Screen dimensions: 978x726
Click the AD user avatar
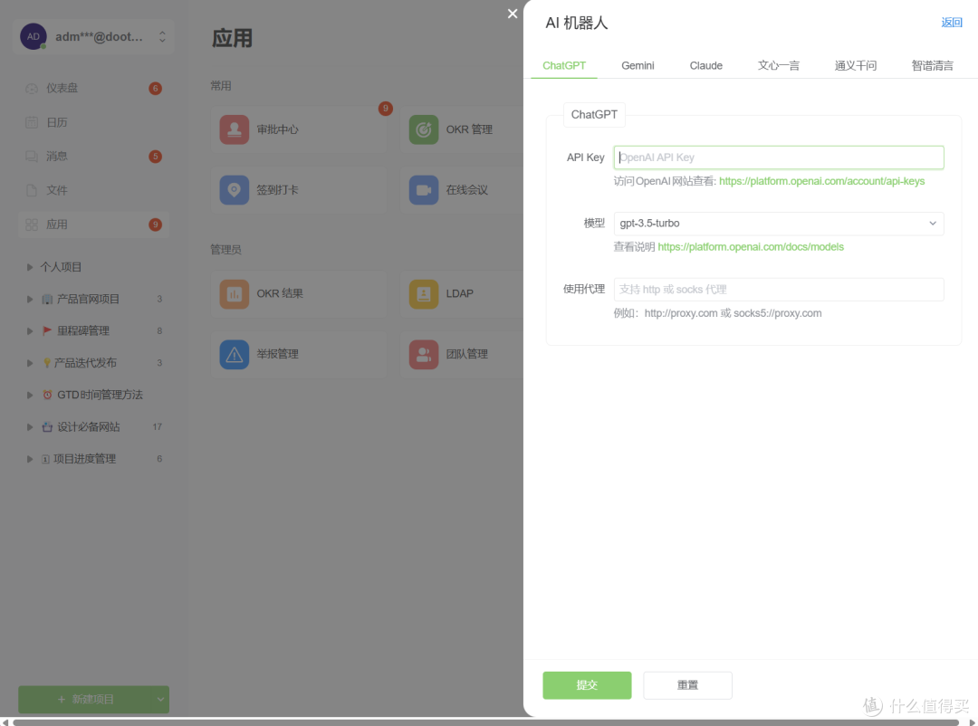click(x=34, y=36)
